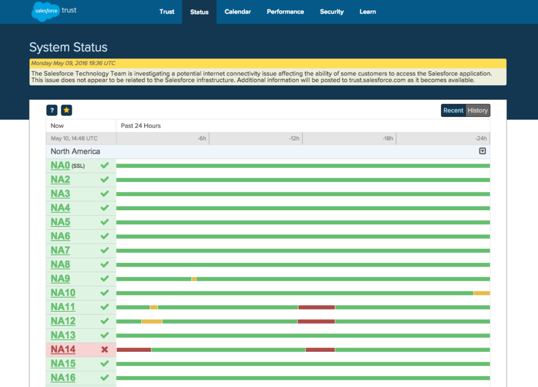Screen dimensions: 538x387
Task: View NA13 instance details
Action: [x=63, y=335]
